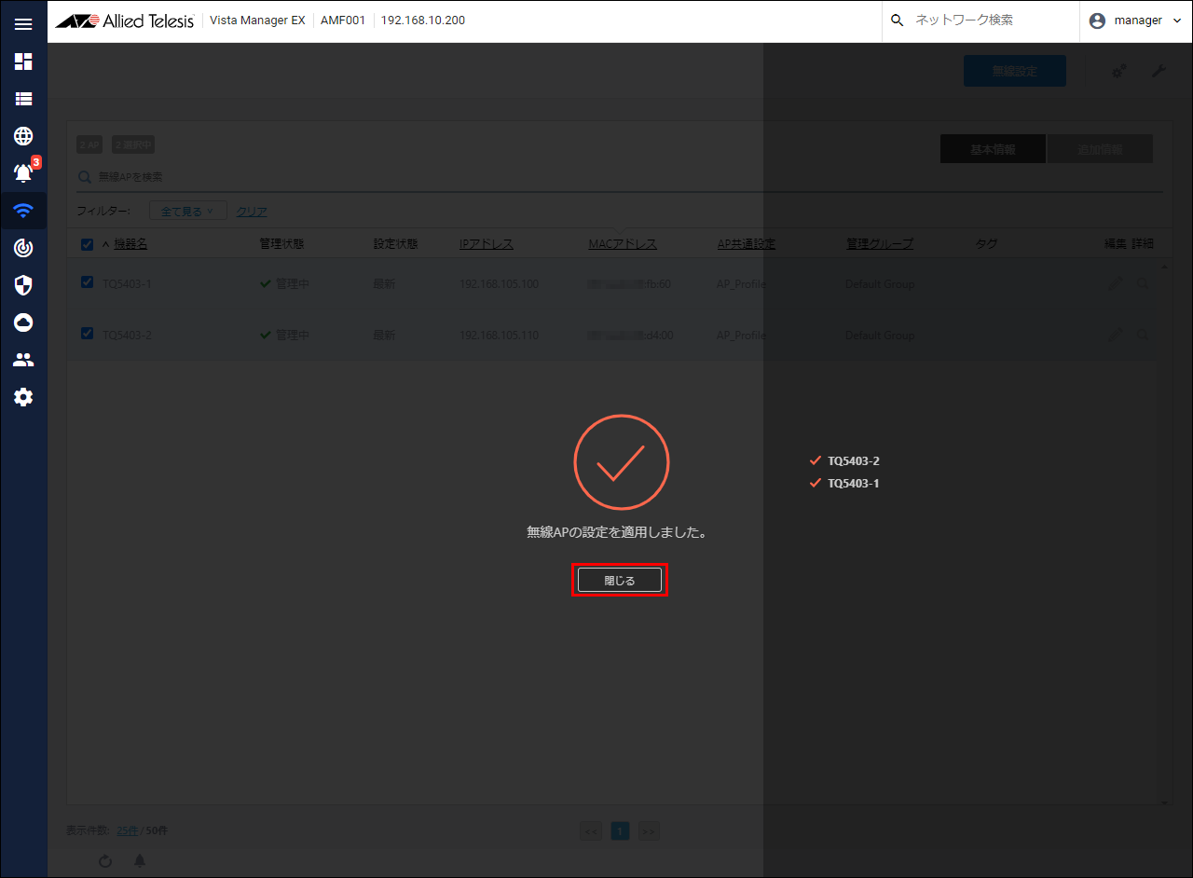The width and height of the screenshot is (1193, 878).
Task: Open the system settings gear in the sidebar
Action: 23,397
